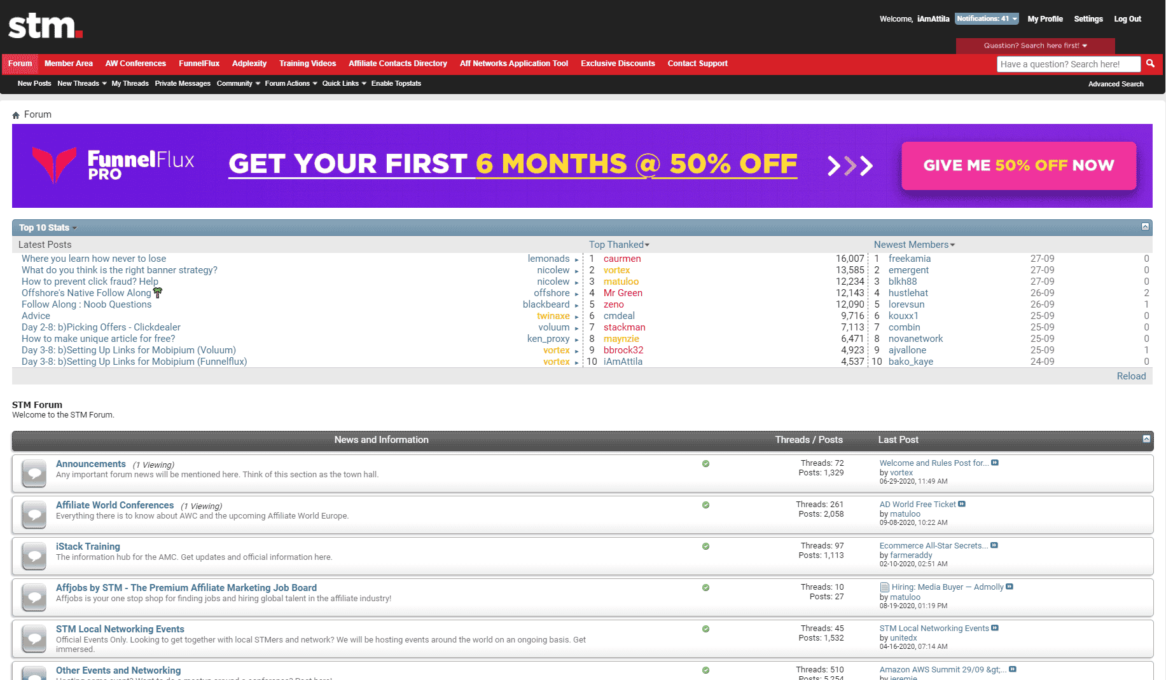Viewport: 1166px width, 680px height.
Task: Click green status dot in Announcements row
Action: [705, 464]
